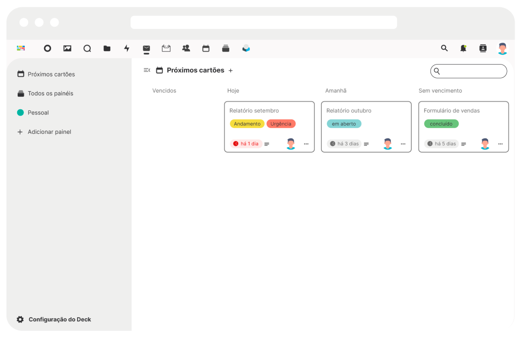This screenshot has height=338, width=525.
Task: Open three-dot menu on Relatório setembro card
Action: click(x=306, y=144)
